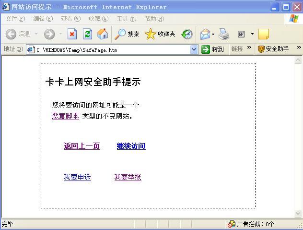Expand the 安全助手 toolbar chevron

pos(299,48)
